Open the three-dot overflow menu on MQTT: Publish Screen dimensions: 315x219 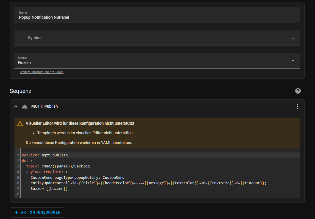click(x=297, y=106)
